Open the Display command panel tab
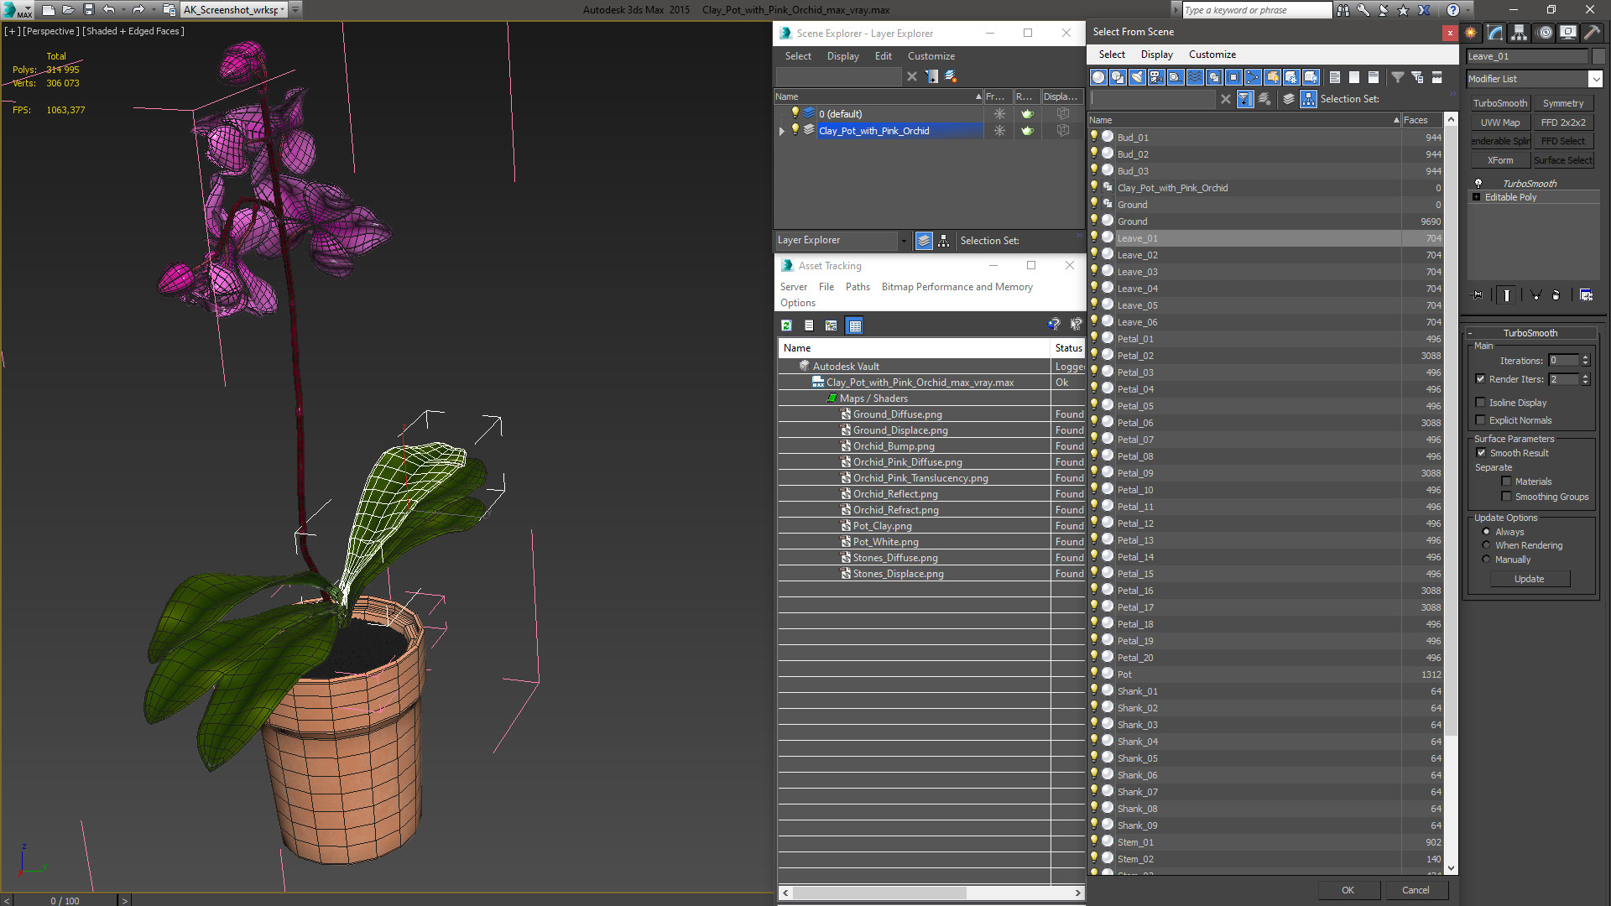Viewport: 1611px width, 906px height. pyautogui.click(x=1568, y=33)
